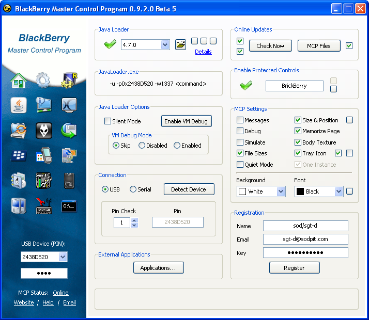The image size is (369, 320).
Task: Click the Email link in sidebar
Action: (x=69, y=302)
